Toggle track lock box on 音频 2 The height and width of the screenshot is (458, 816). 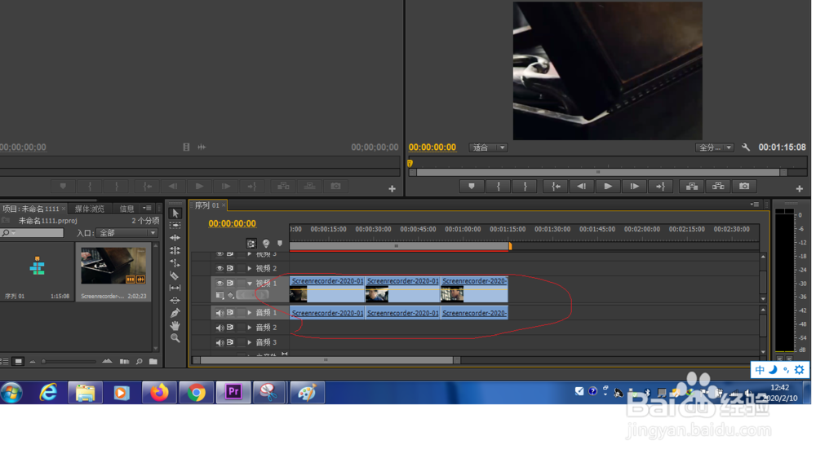(x=241, y=328)
